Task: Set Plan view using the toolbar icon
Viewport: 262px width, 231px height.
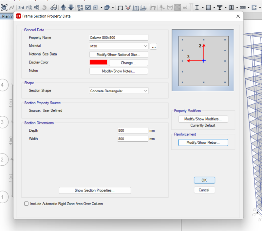Action: pyautogui.click(x=29, y=8)
